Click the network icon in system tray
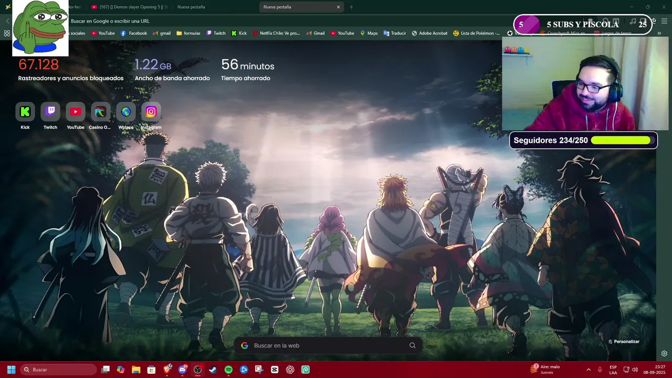The width and height of the screenshot is (672, 378). 626,370
